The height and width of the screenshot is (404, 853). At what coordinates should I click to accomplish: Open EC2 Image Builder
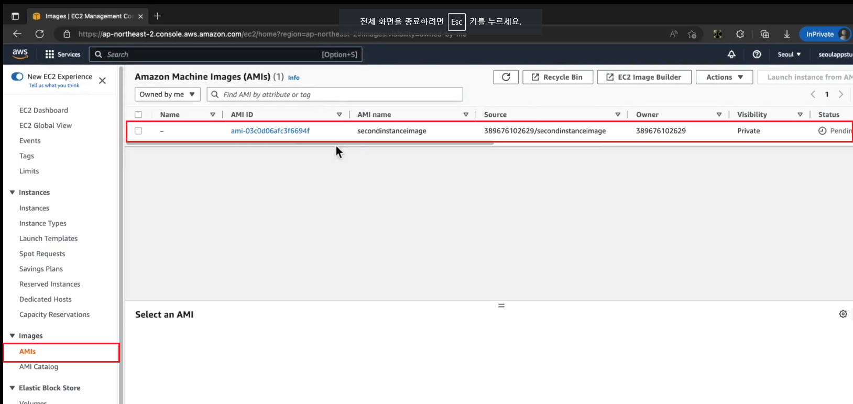(x=644, y=77)
